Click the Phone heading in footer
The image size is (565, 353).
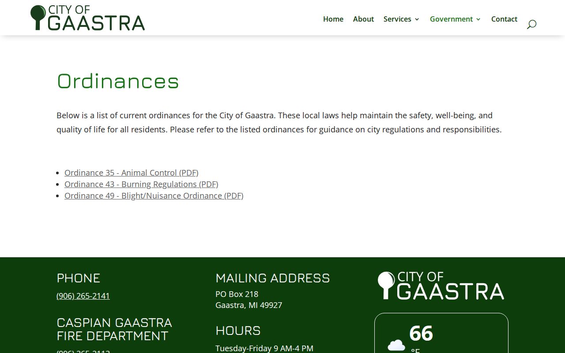click(x=79, y=278)
